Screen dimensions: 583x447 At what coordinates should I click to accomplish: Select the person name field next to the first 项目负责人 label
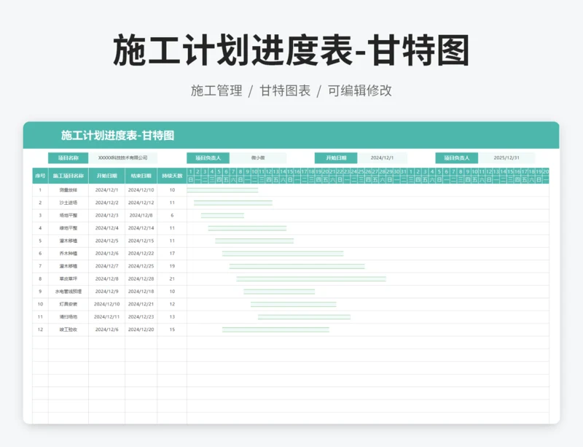258,158
